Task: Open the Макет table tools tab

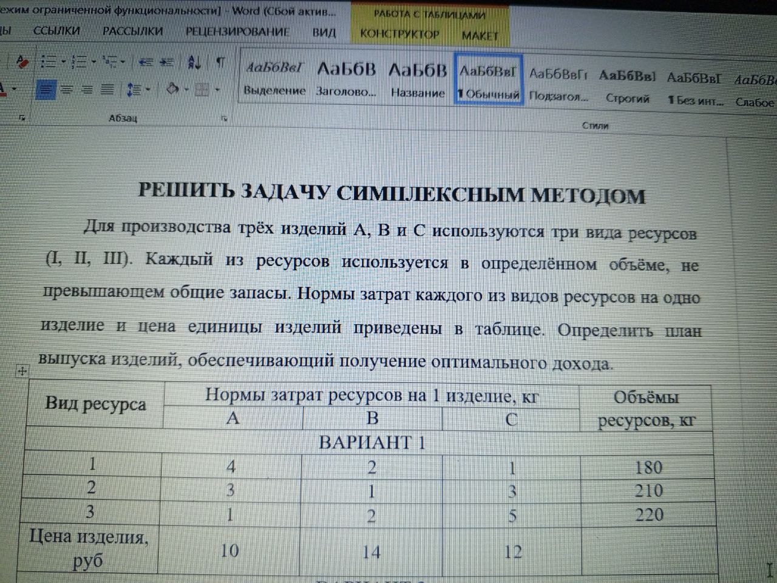Action: coord(480,35)
